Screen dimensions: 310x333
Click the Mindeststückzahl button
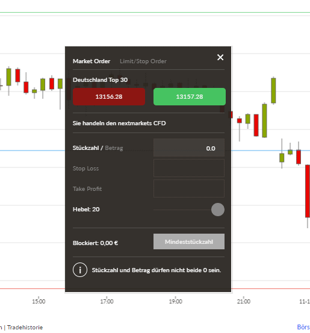tap(189, 241)
